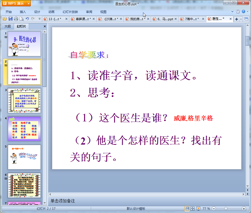The image size is (251, 213).
Task: Click animation star icon beside slide 1
Action: pyautogui.click(x=6, y=37)
